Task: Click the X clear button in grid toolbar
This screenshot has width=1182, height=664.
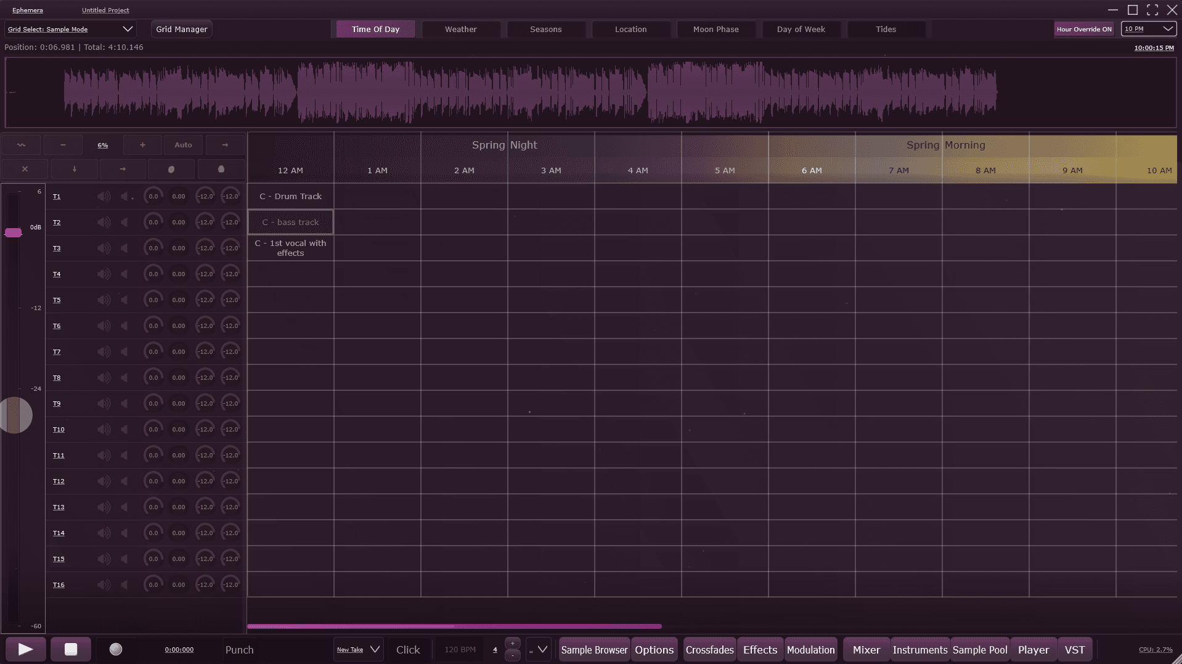Action: click(25, 169)
